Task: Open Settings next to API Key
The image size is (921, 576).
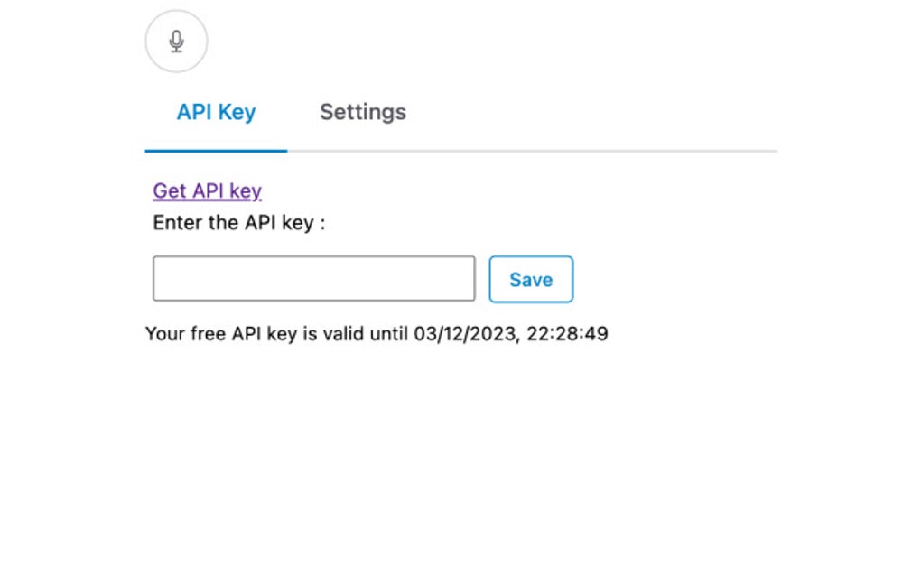Action: tap(362, 112)
